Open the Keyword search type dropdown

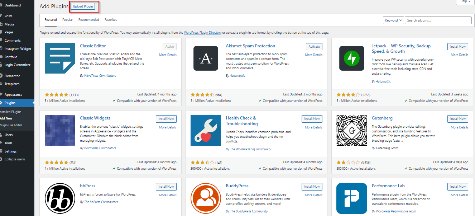(393, 20)
